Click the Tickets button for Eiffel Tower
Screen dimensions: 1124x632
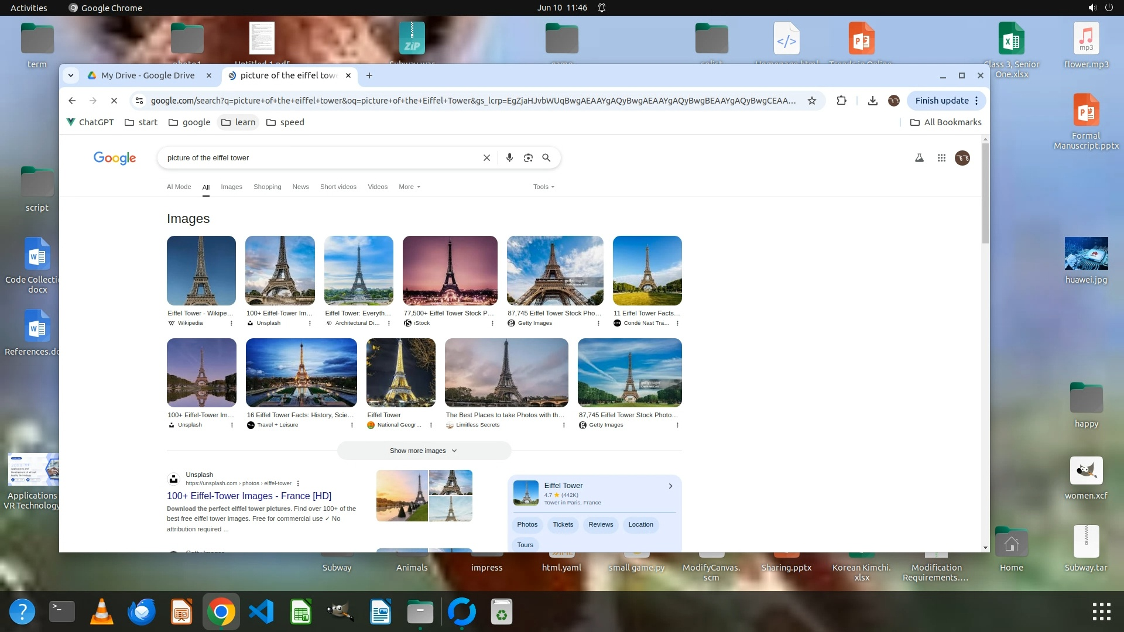[x=563, y=524]
